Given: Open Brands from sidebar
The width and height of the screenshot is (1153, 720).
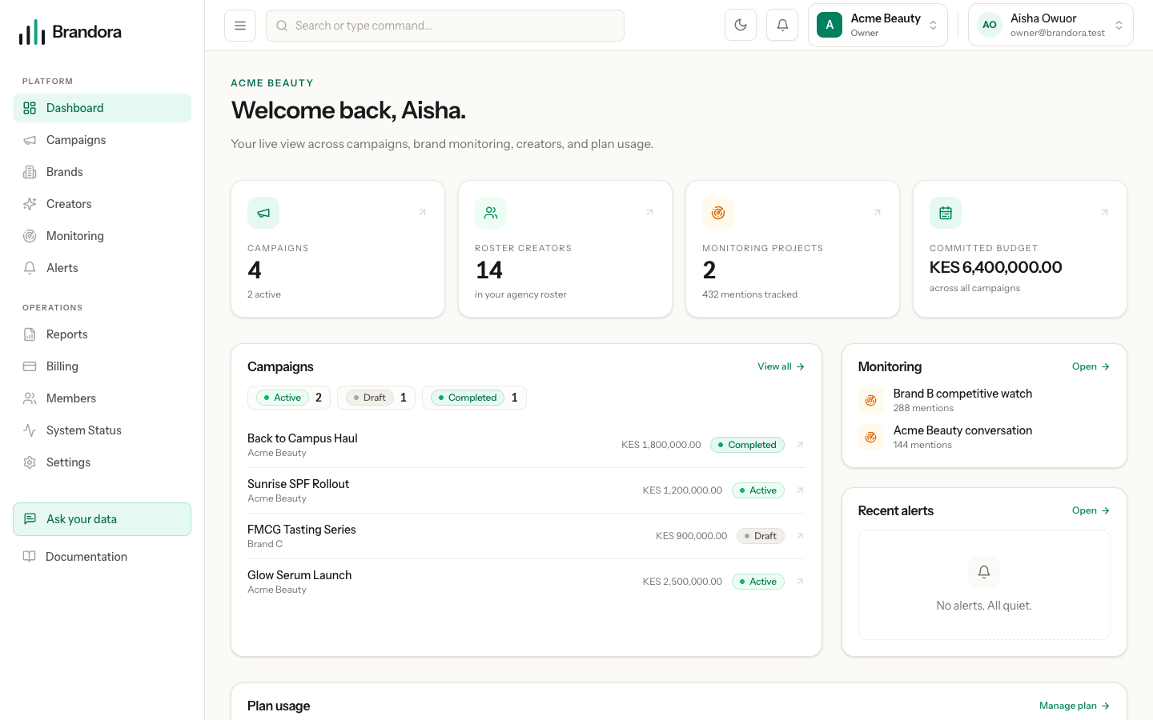Looking at the screenshot, I should coord(102,172).
